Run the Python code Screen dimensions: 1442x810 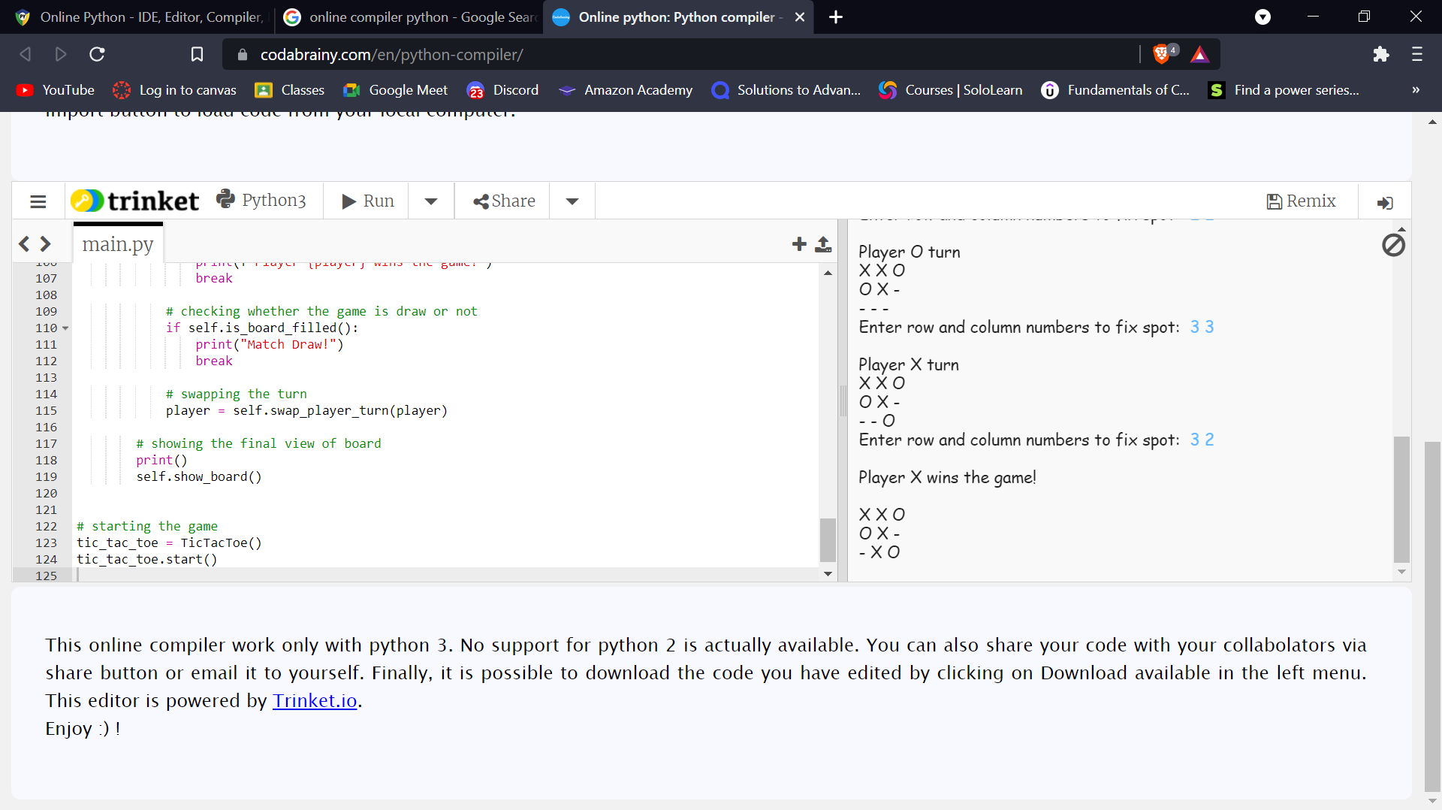click(x=367, y=201)
